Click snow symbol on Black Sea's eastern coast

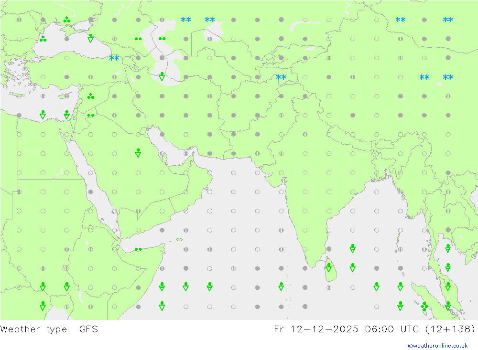[x=114, y=58]
